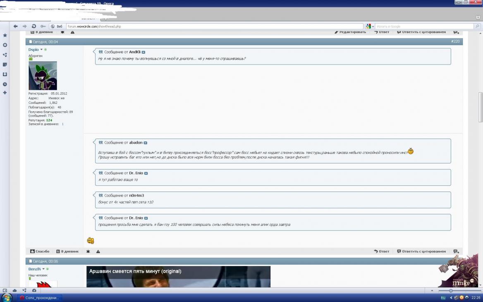
Task: Toggle the side panel button in status bar
Action: click(5, 290)
